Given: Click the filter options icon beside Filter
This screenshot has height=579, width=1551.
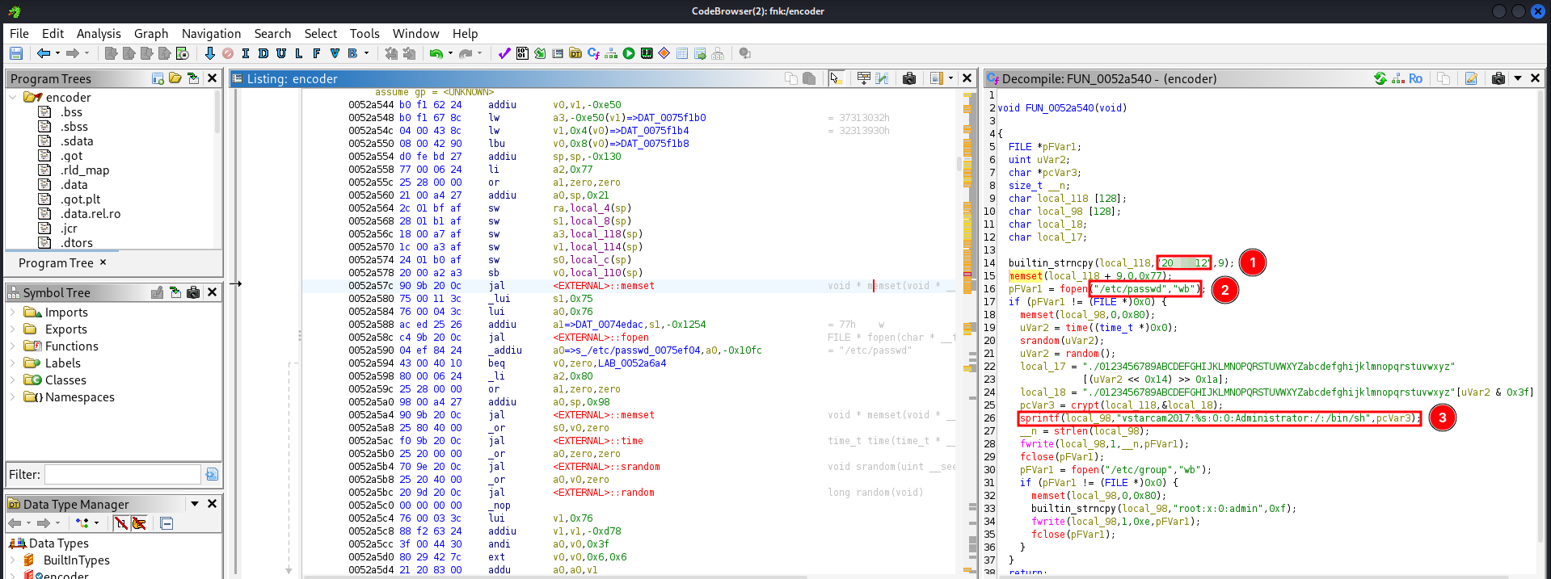Looking at the screenshot, I should click(212, 474).
